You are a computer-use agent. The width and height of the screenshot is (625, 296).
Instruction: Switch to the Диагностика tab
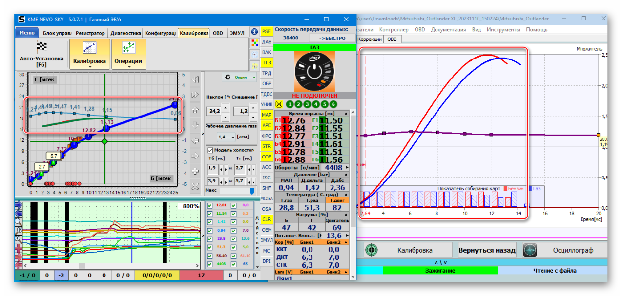[x=125, y=33]
